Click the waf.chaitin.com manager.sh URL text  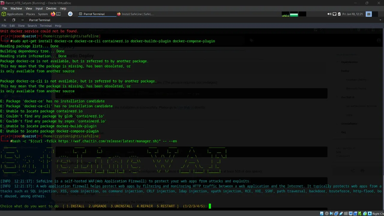coord(109,141)
